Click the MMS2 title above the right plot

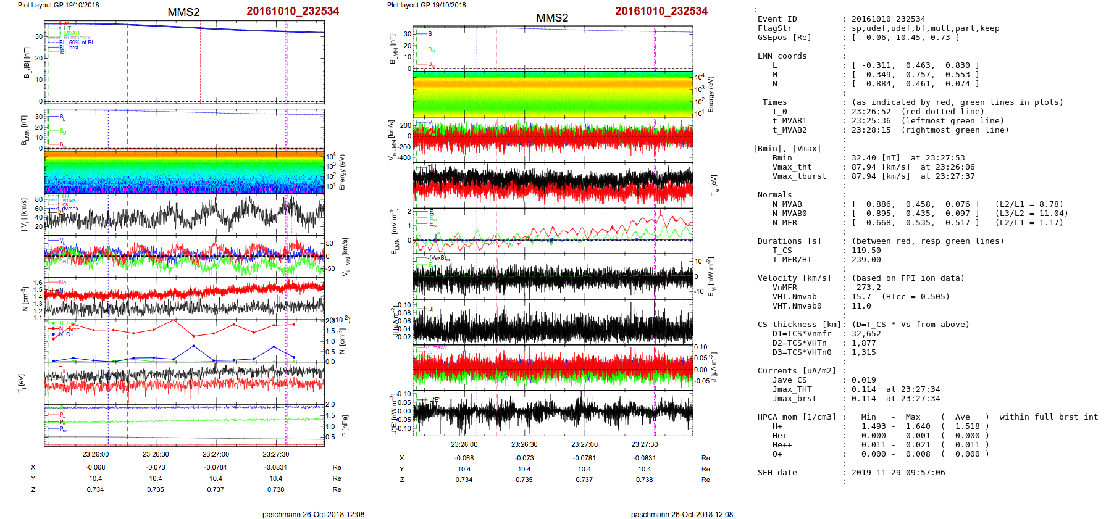tap(551, 18)
